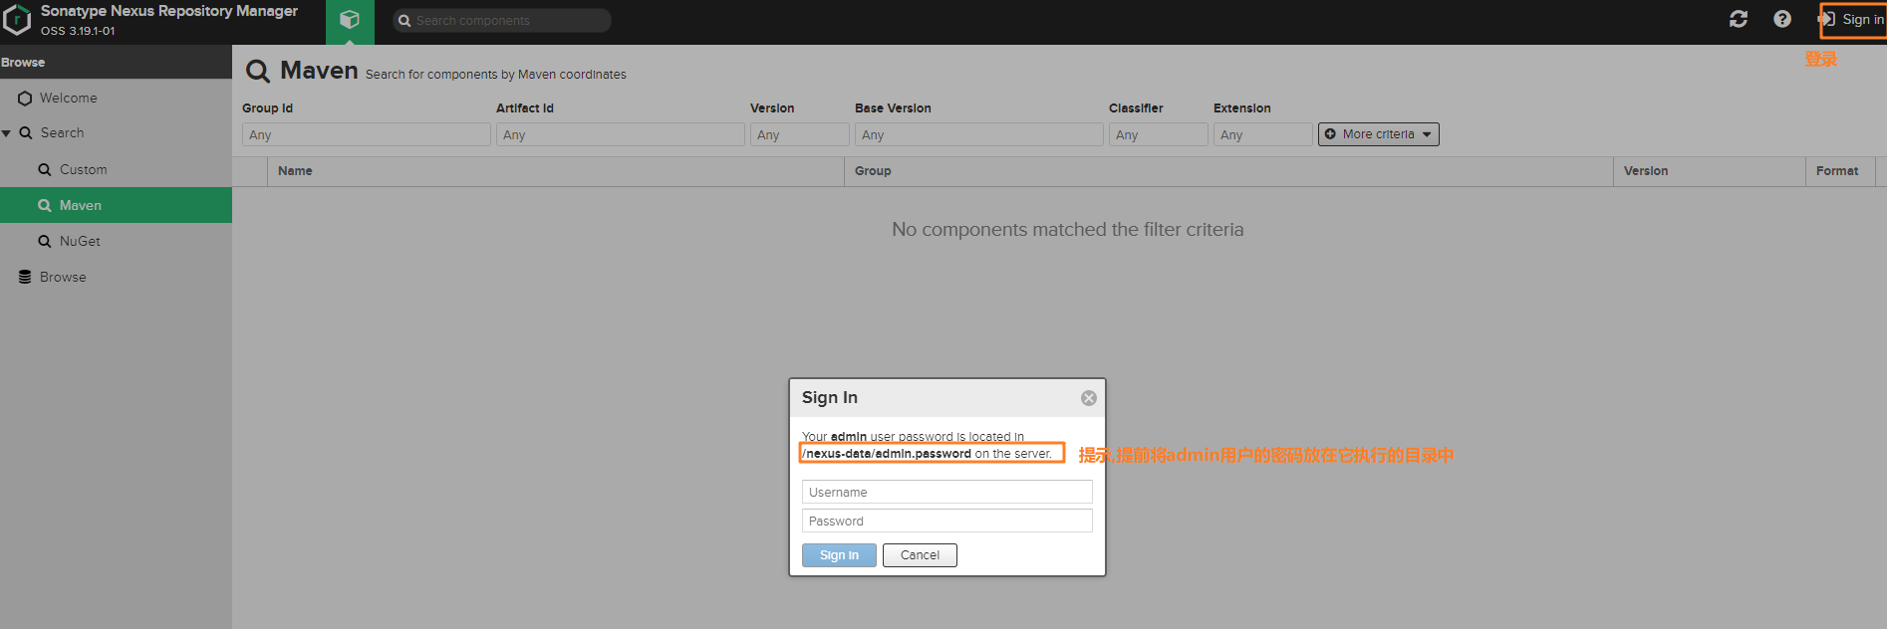The height and width of the screenshot is (629, 1887).
Task: Select Maven search in sidebar
Action: [80, 205]
